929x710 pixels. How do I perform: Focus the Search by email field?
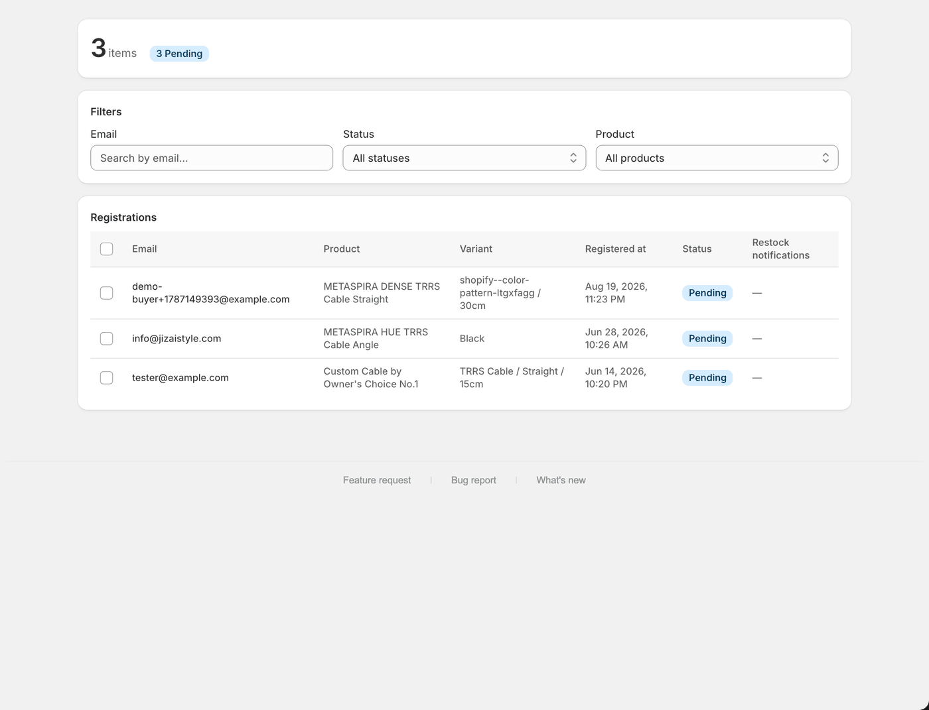pos(212,158)
